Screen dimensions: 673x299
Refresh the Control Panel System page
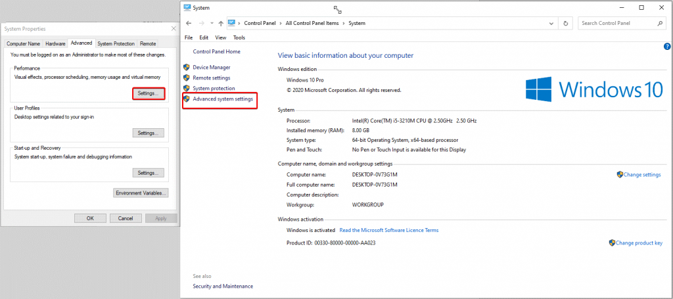pos(566,23)
